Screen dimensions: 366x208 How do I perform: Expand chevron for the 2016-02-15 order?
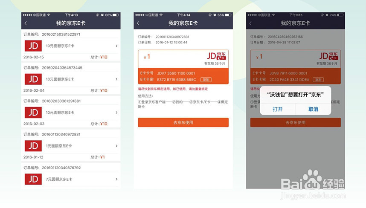click(116, 46)
